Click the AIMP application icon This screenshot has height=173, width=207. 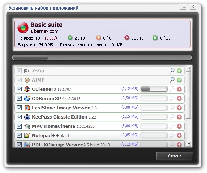pyautogui.click(x=27, y=80)
